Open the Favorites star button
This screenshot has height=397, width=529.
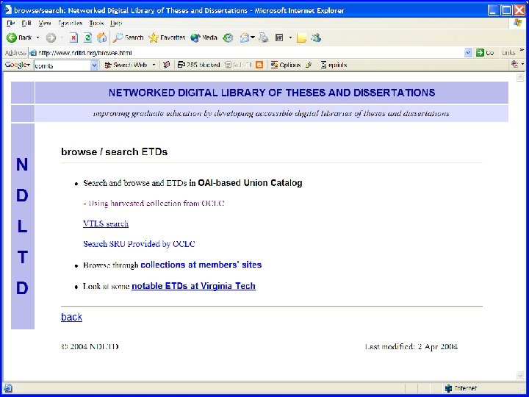tap(167, 37)
